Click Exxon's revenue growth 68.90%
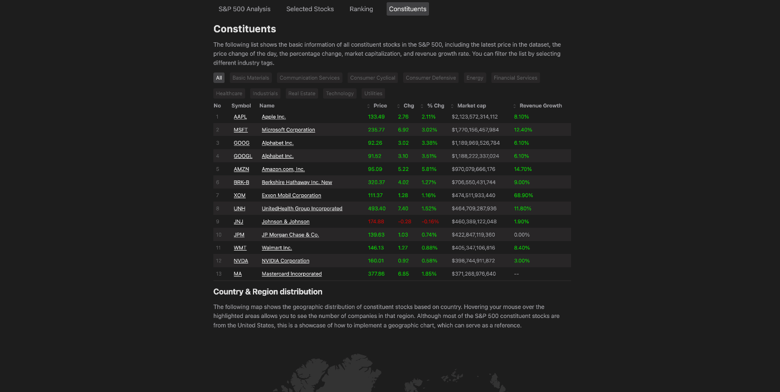The image size is (780, 392). [523, 195]
